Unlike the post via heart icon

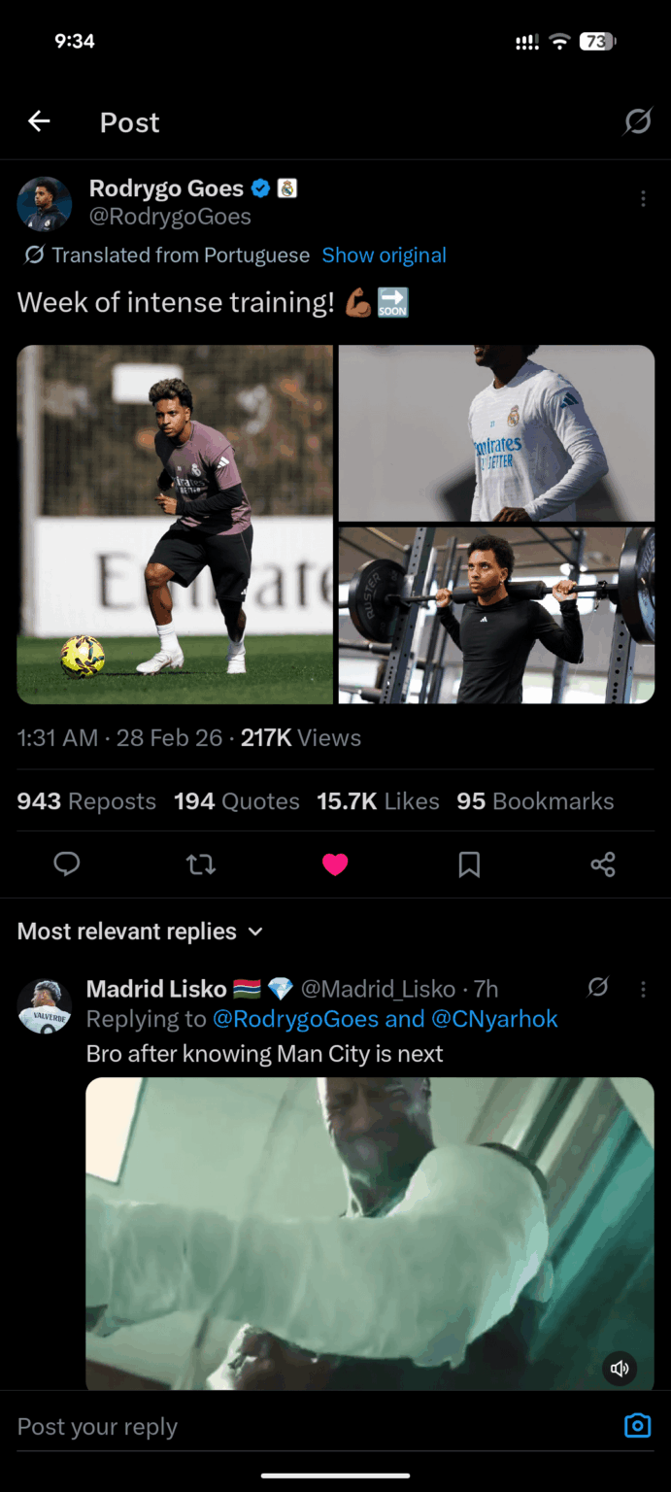point(335,864)
